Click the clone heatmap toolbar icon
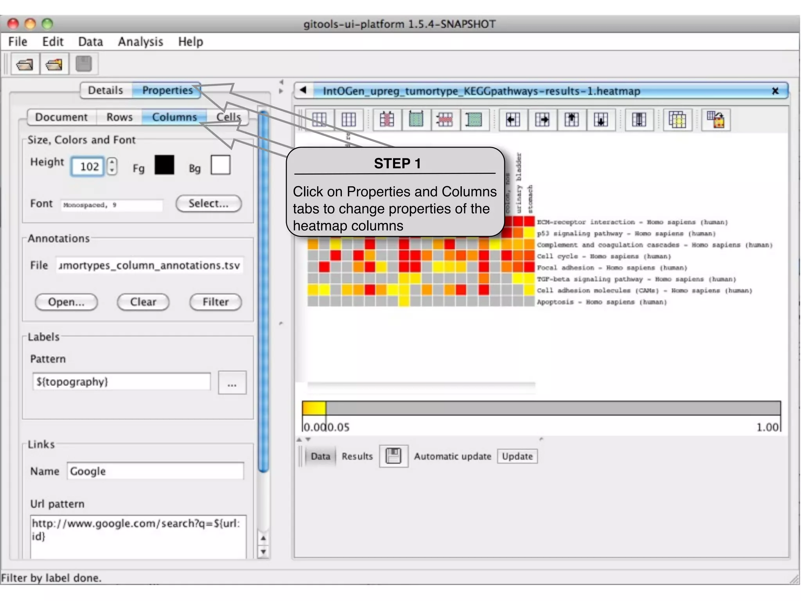Viewport: 801px width, 601px height. pos(677,119)
